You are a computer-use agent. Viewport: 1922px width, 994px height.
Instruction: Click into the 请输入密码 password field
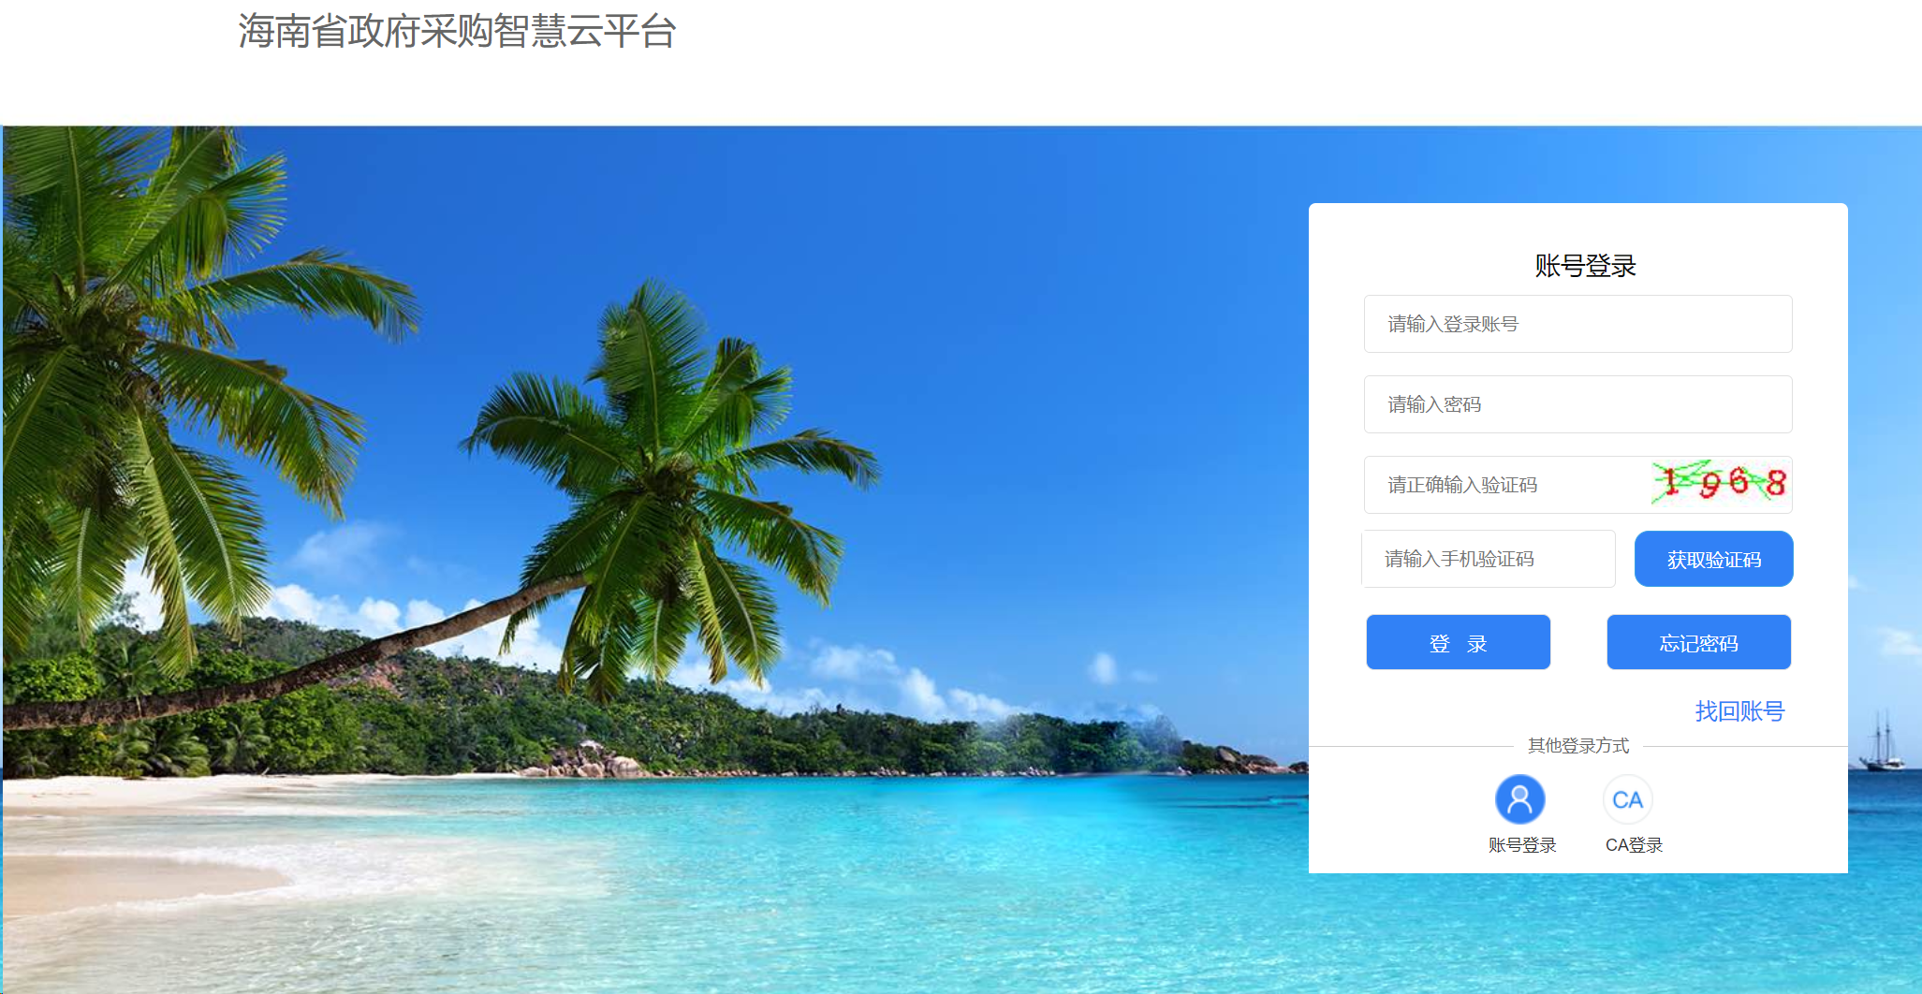click(x=1577, y=404)
